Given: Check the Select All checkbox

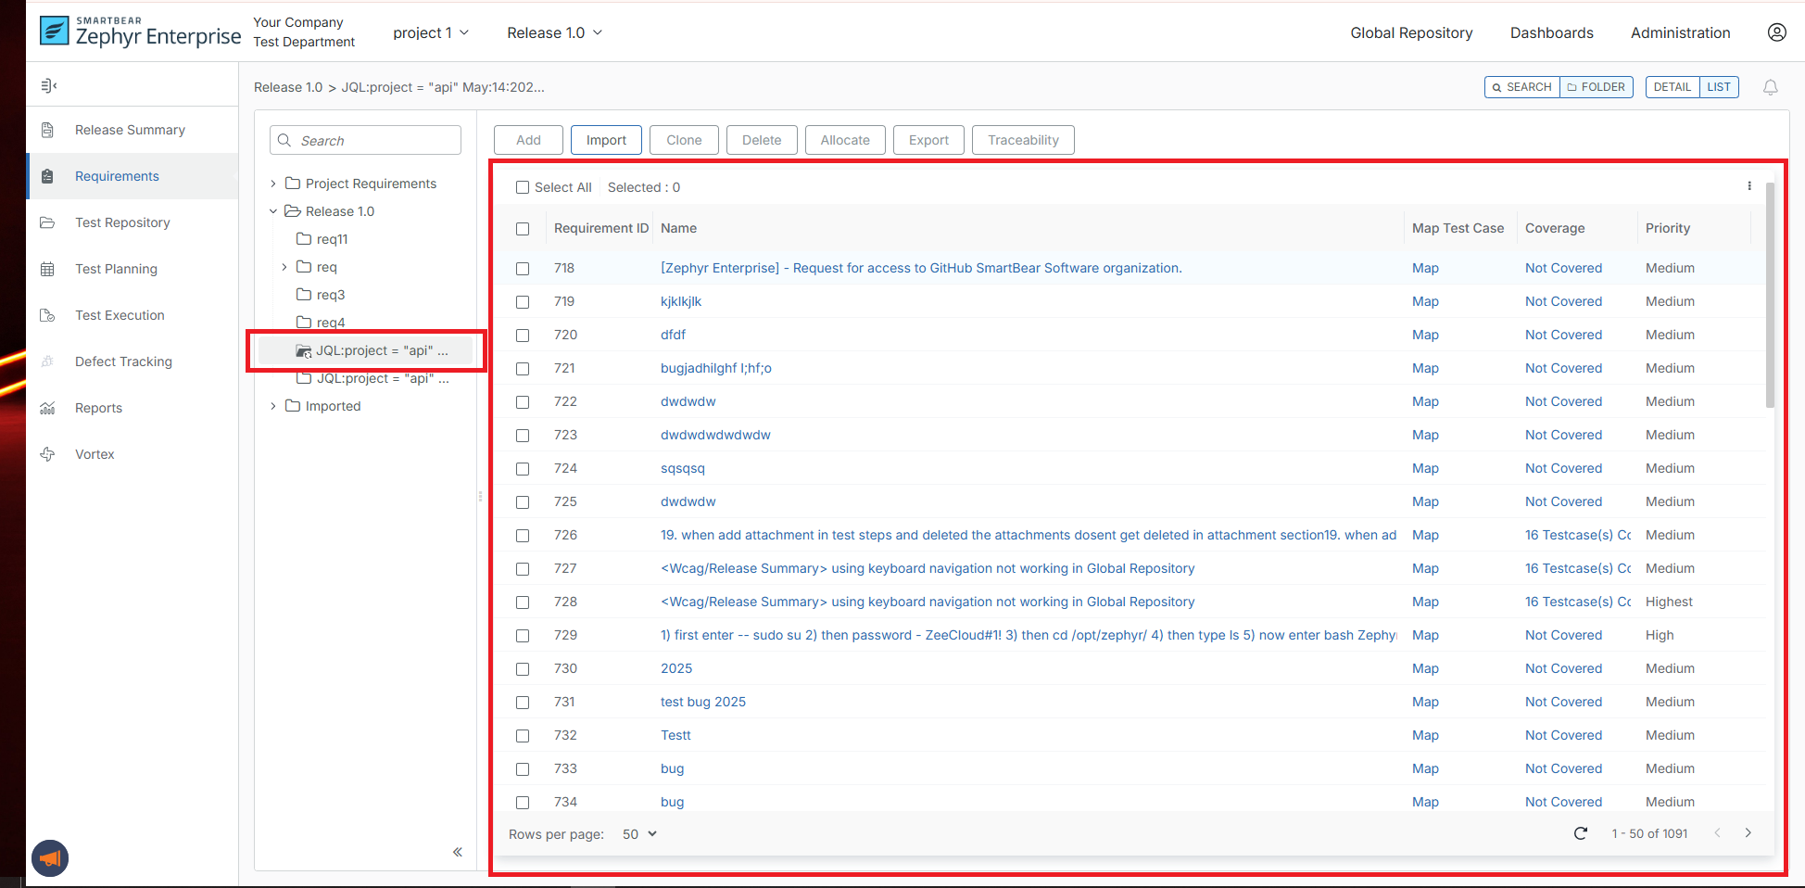Looking at the screenshot, I should 523,187.
